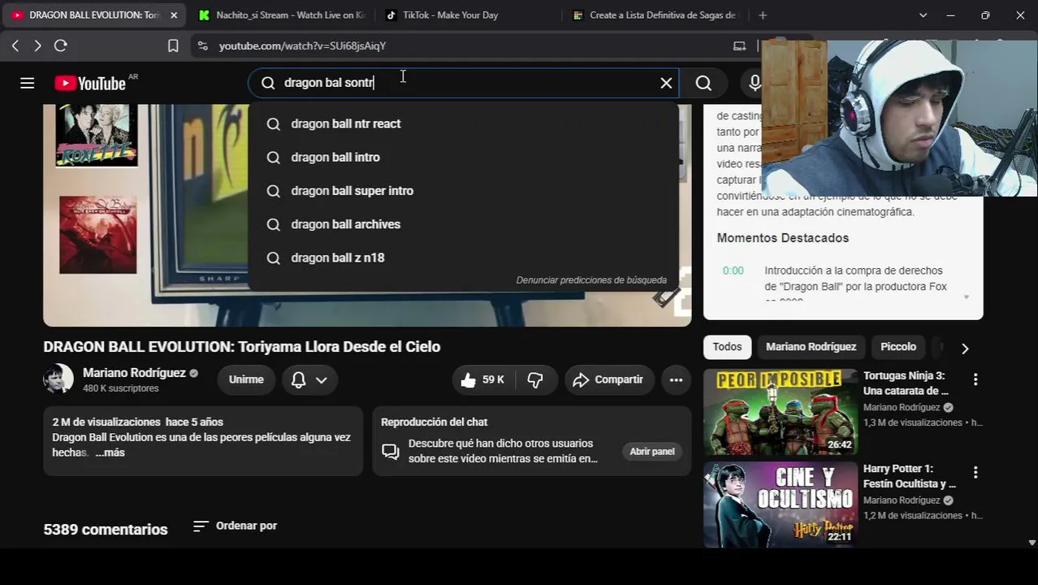
Task: Choose suggestion dragon ball archives
Action: pyautogui.click(x=463, y=224)
